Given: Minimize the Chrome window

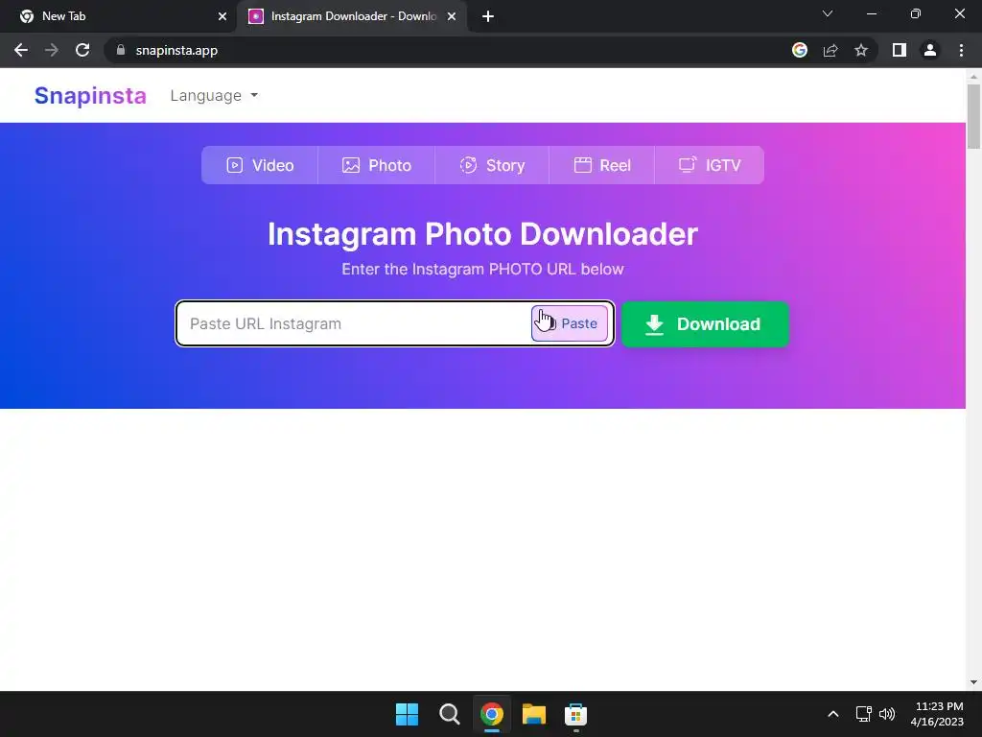Looking at the screenshot, I should point(871,13).
